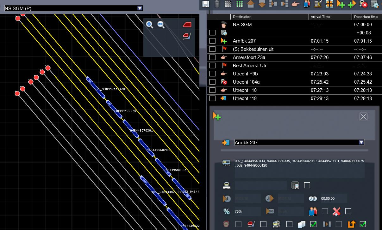Click the orange arrow with green plus toolbar icon

[x=341, y=4]
